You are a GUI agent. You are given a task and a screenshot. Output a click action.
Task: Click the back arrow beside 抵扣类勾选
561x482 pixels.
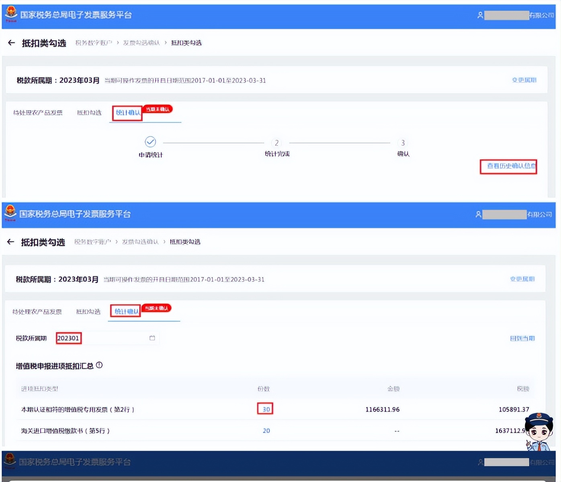coord(11,43)
